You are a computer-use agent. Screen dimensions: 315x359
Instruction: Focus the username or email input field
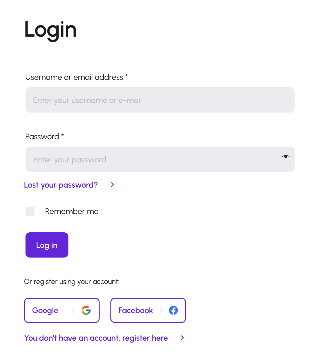pos(160,100)
